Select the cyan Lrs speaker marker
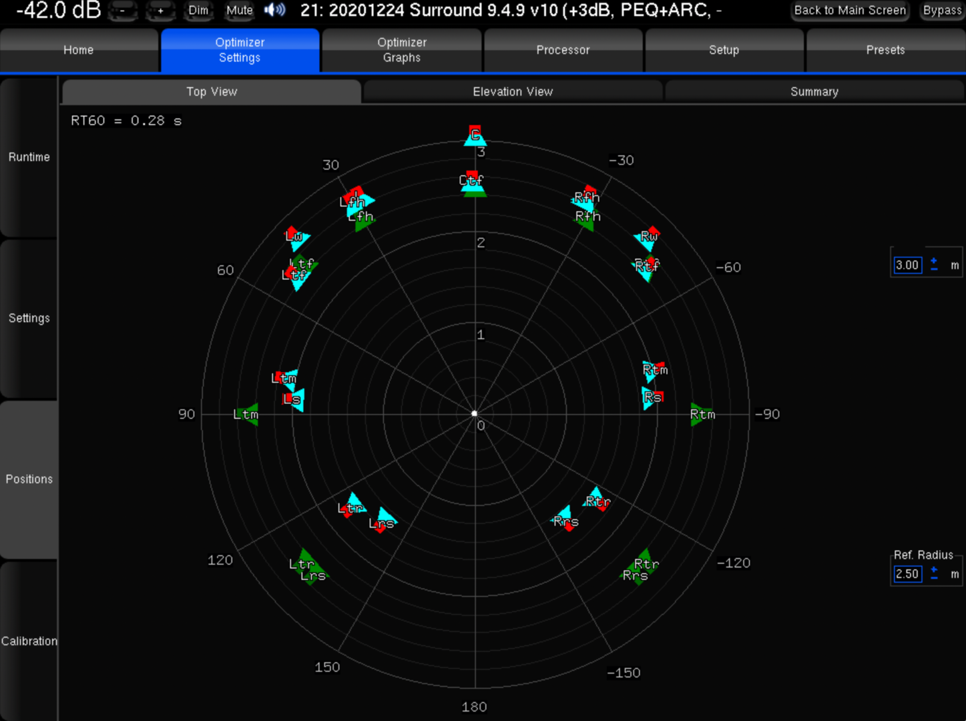 pyautogui.click(x=383, y=521)
